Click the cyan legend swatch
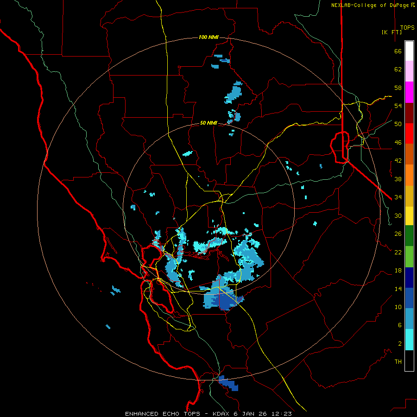Image resolution: width=417 pixels, height=417 pixels. tap(409, 340)
